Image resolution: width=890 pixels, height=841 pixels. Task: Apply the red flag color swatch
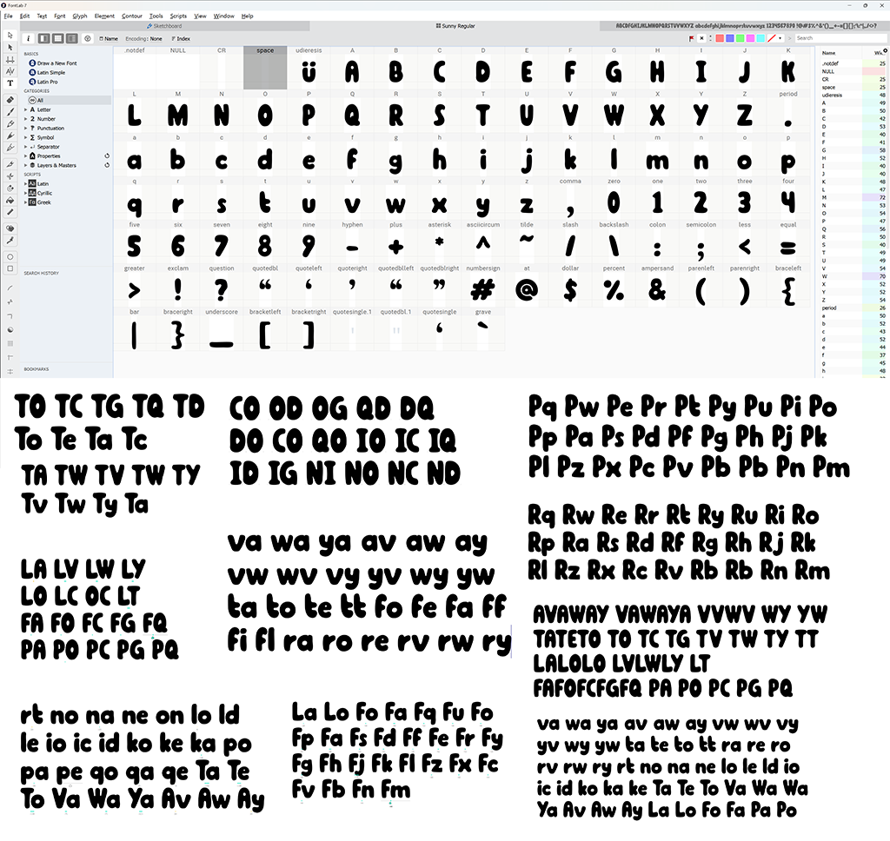click(x=720, y=38)
